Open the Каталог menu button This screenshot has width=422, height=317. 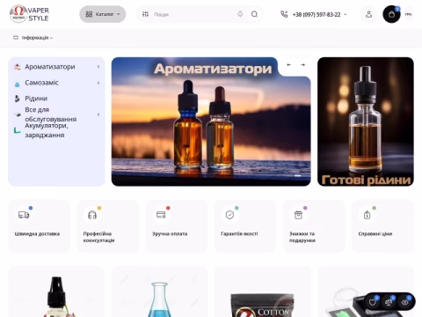[x=103, y=14]
